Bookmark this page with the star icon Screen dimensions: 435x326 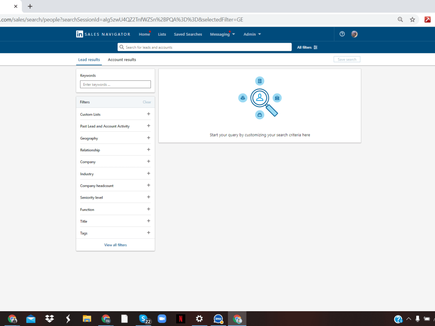(412, 20)
